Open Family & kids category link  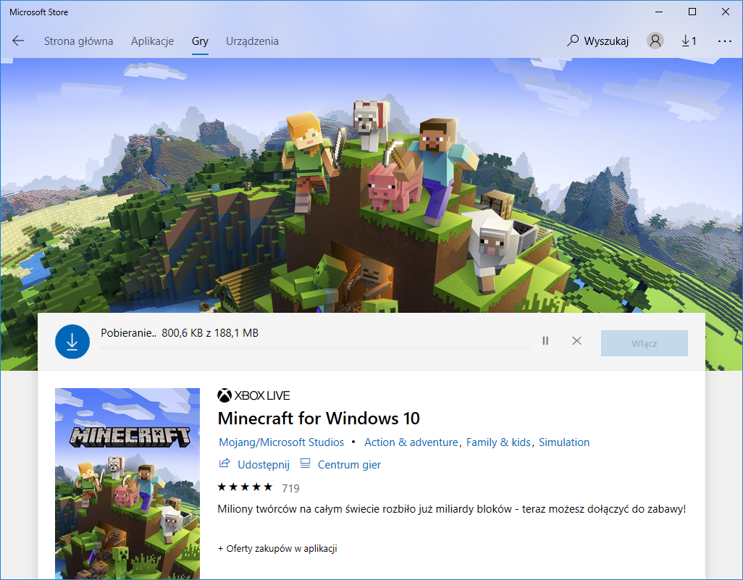(498, 442)
